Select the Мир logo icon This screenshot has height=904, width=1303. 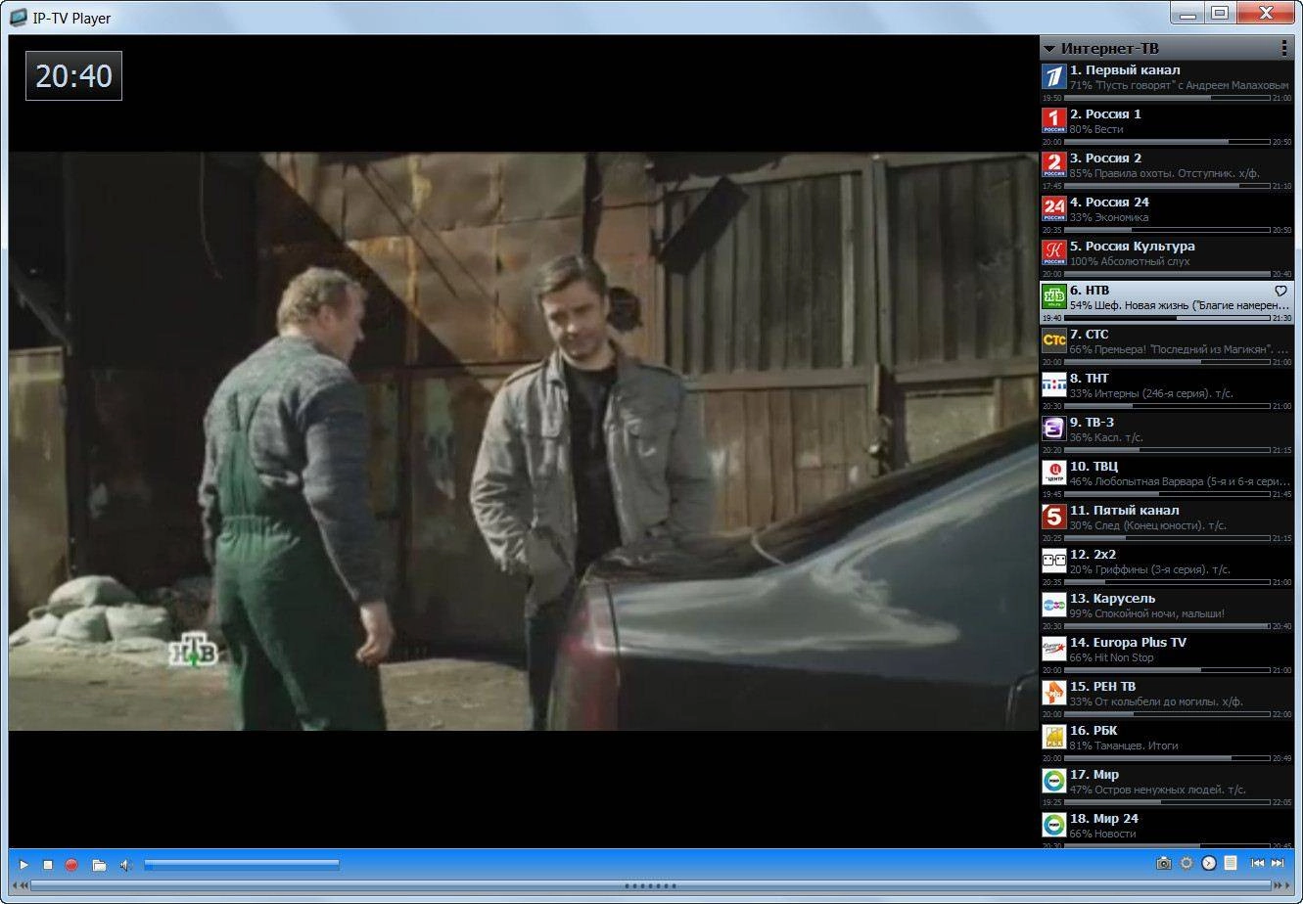pos(1053,782)
